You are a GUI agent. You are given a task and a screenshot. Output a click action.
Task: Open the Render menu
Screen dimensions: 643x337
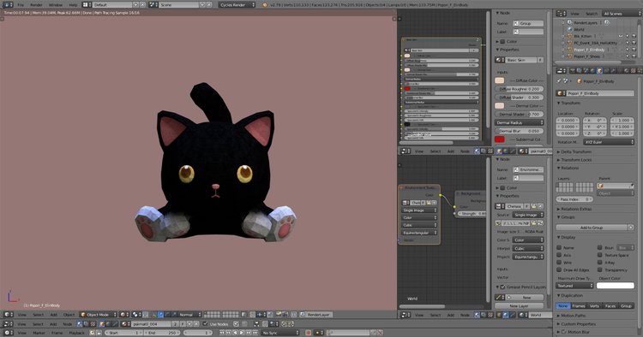point(37,5)
